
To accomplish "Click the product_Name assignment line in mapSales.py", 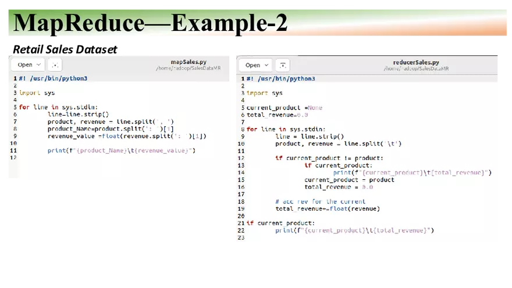I will [x=111, y=129].
